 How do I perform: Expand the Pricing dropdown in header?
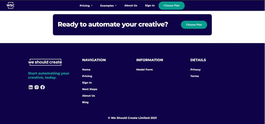tap(86, 6)
